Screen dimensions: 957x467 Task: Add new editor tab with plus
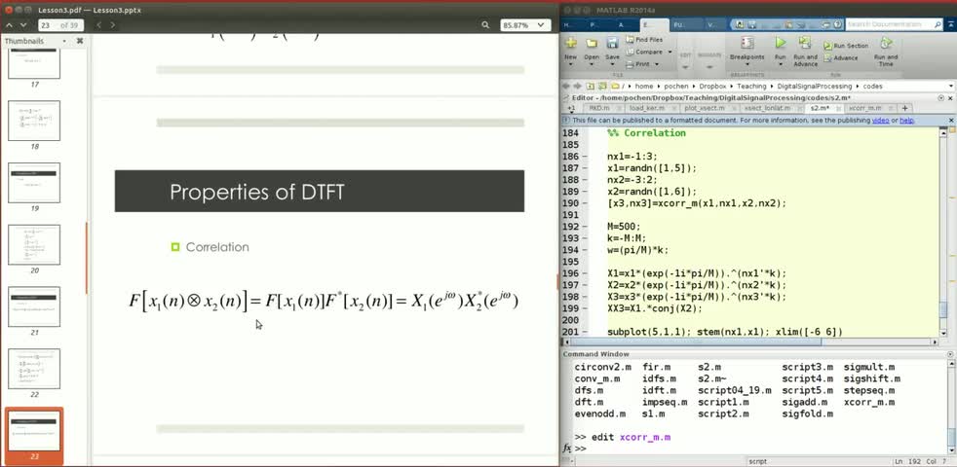coord(905,108)
